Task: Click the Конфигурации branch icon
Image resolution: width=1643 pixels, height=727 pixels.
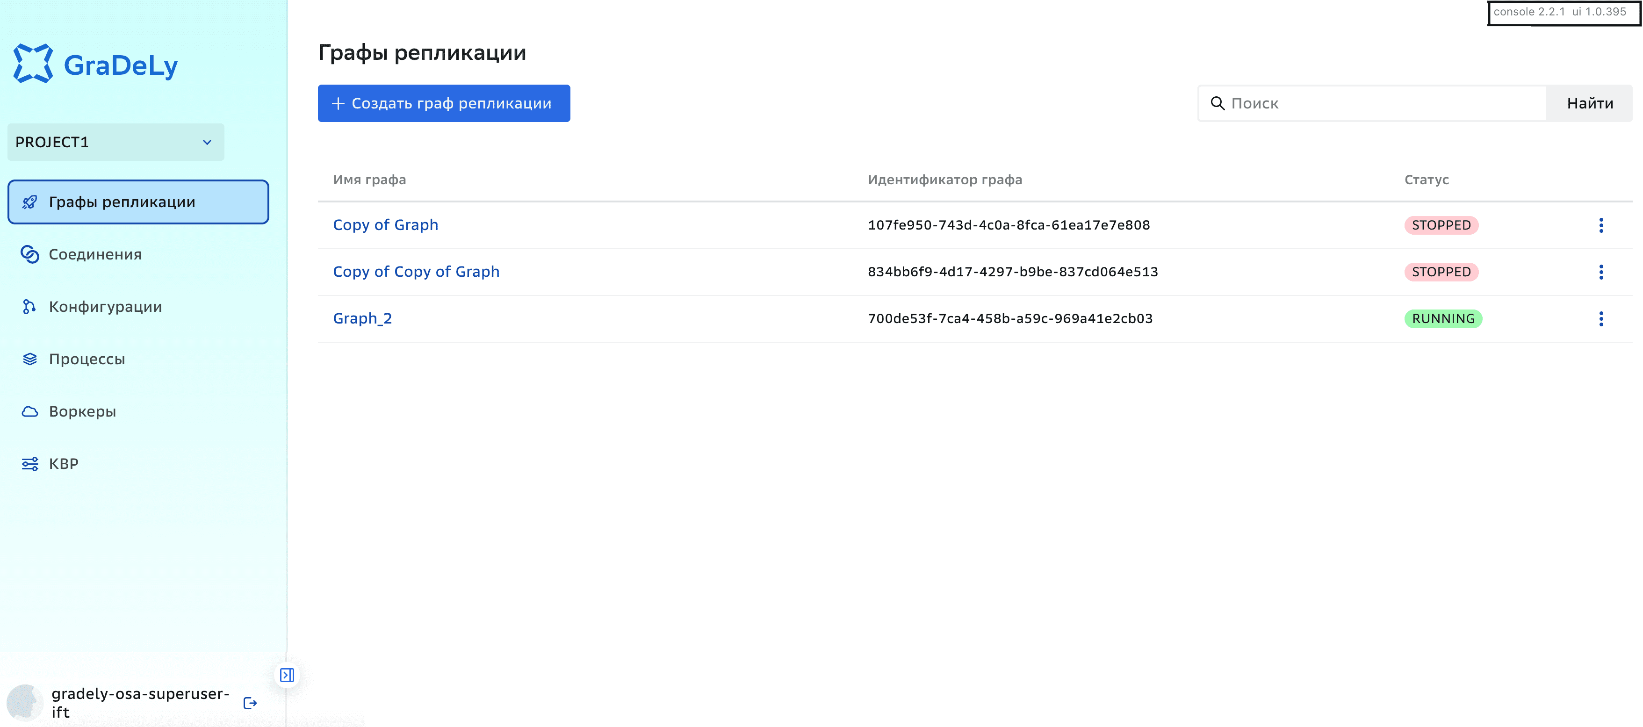Action: tap(29, 307)
